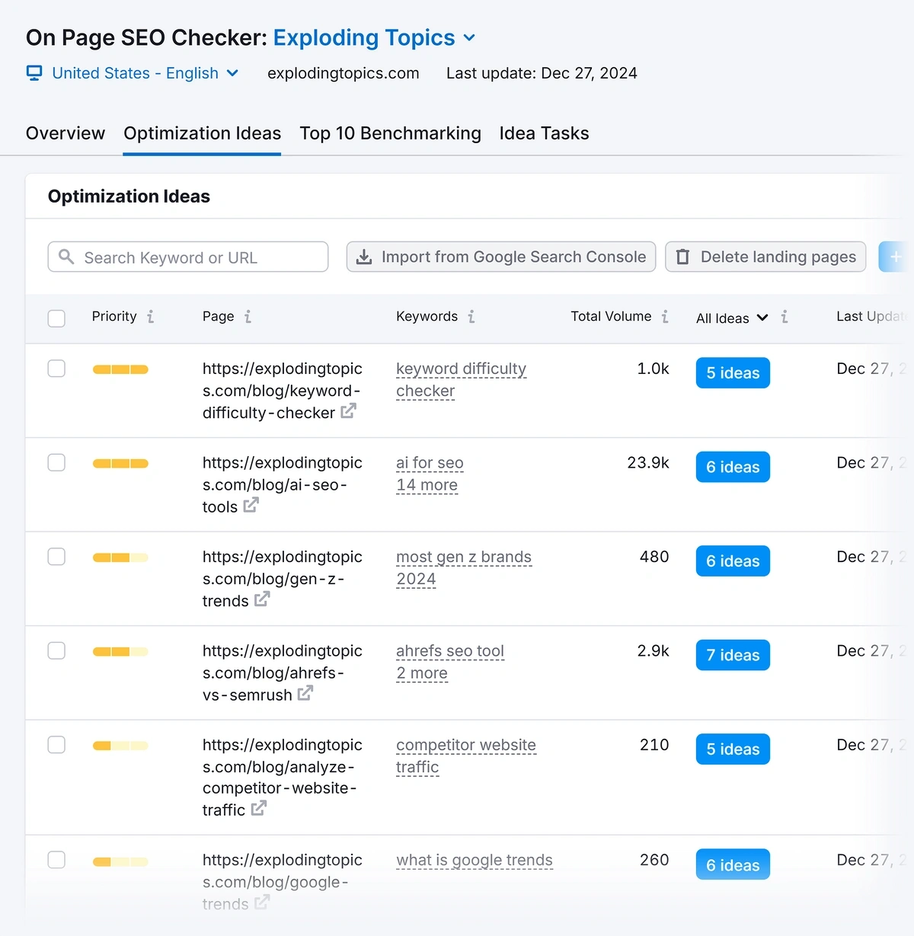Screen dimensions: 914x936
Task: Open 7 ideas for ahrefs-vs-semrush page
Action: coord(733,655)
